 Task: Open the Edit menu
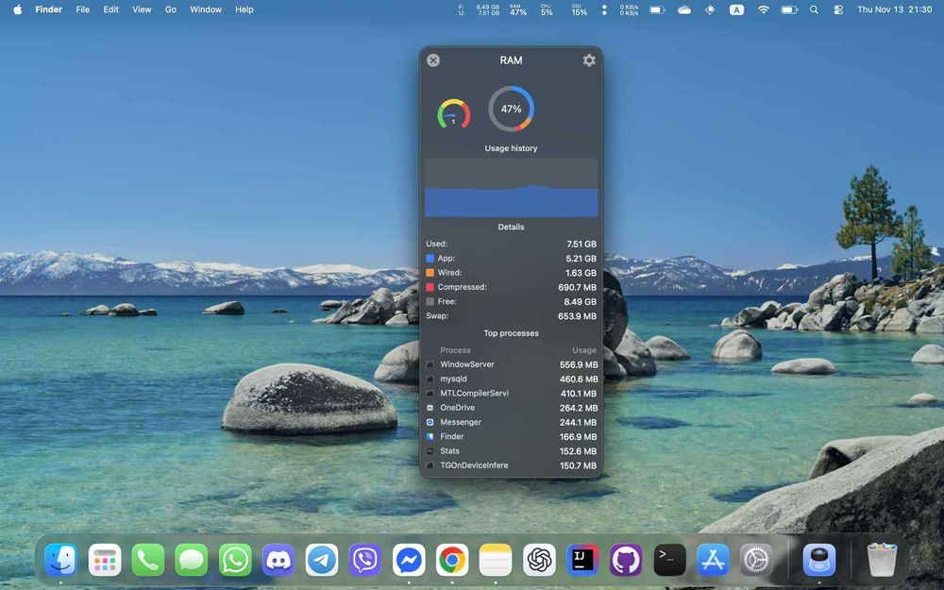coord(110,9)
